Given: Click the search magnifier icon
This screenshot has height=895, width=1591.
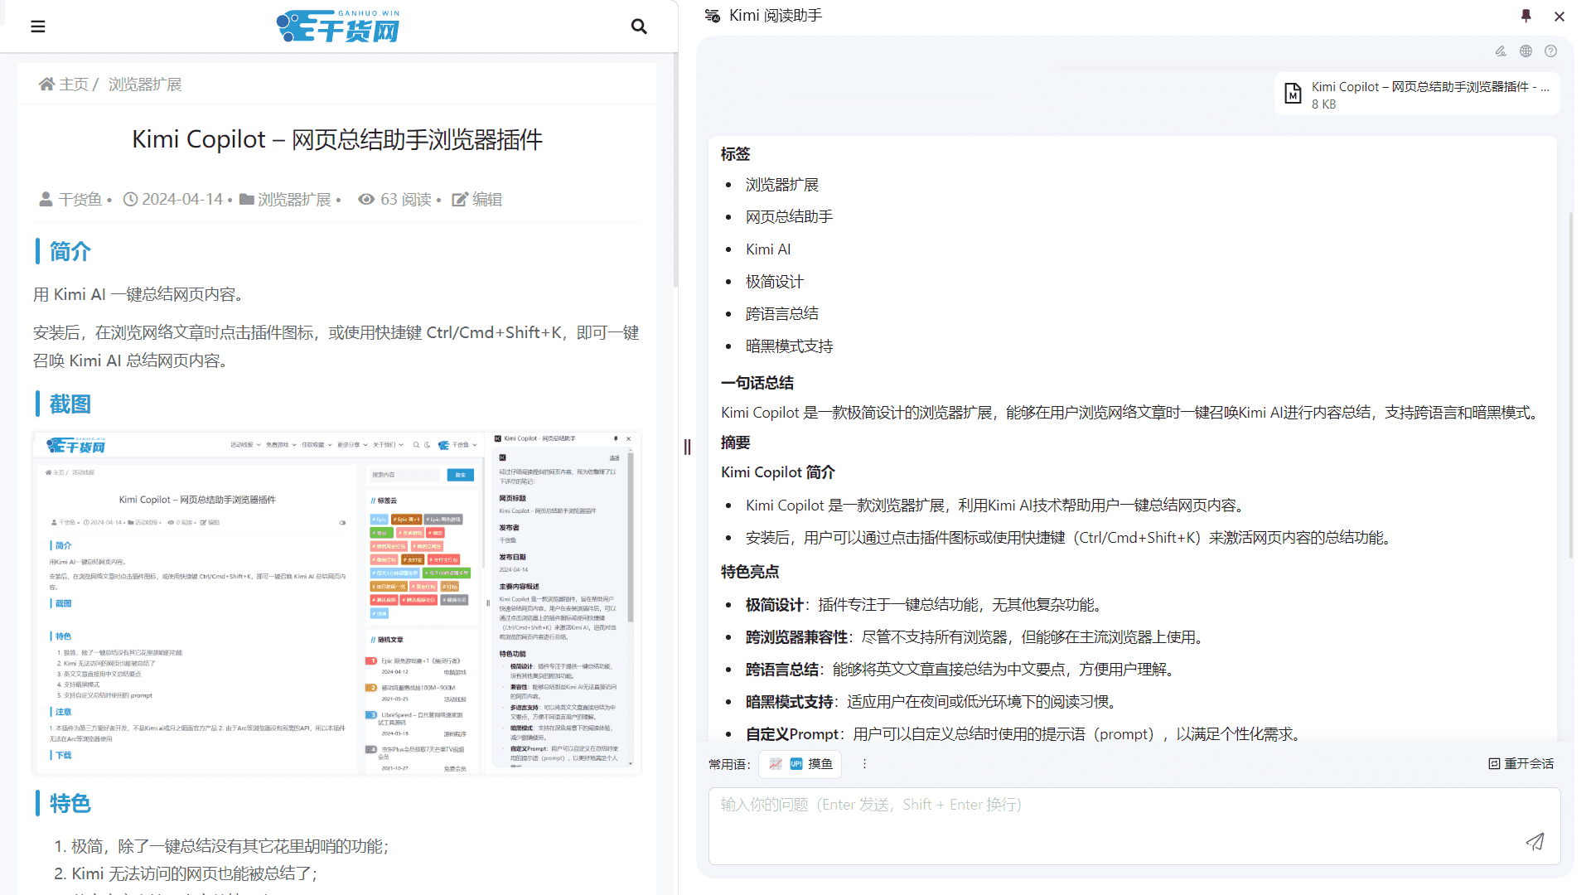Looking at the screenshot, I should (639, 27).
